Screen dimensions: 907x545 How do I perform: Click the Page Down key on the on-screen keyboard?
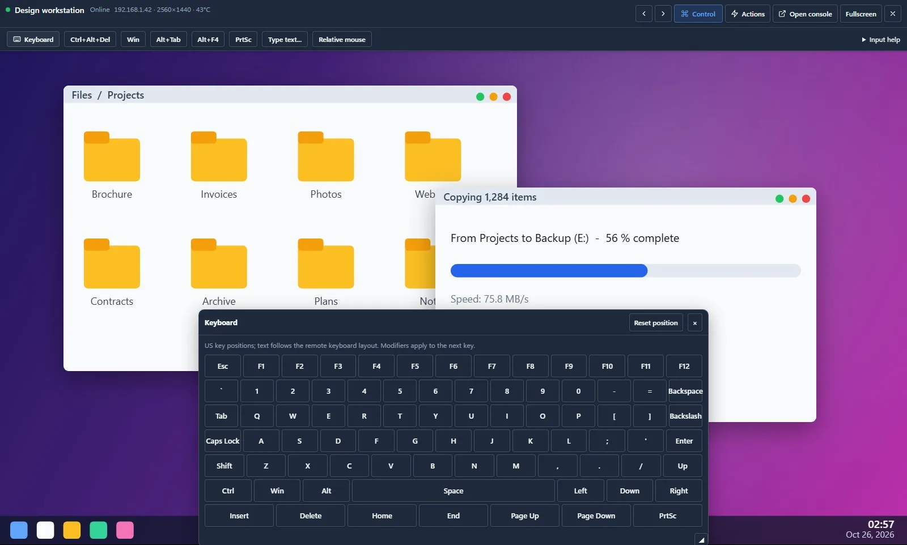596,516
